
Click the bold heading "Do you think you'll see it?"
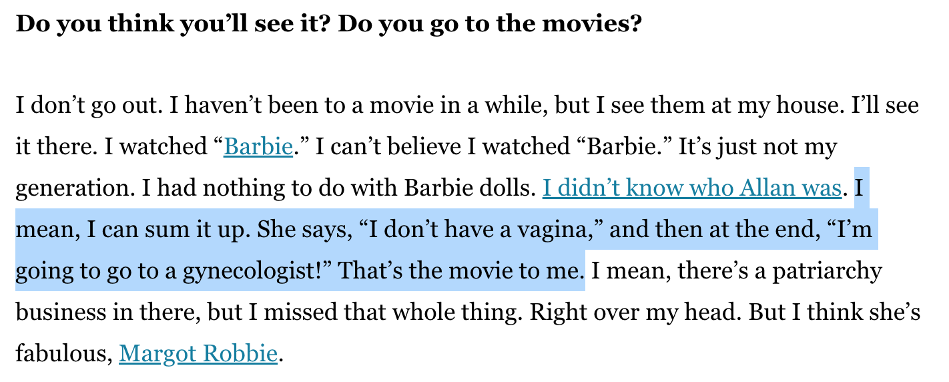click(174, 24)
